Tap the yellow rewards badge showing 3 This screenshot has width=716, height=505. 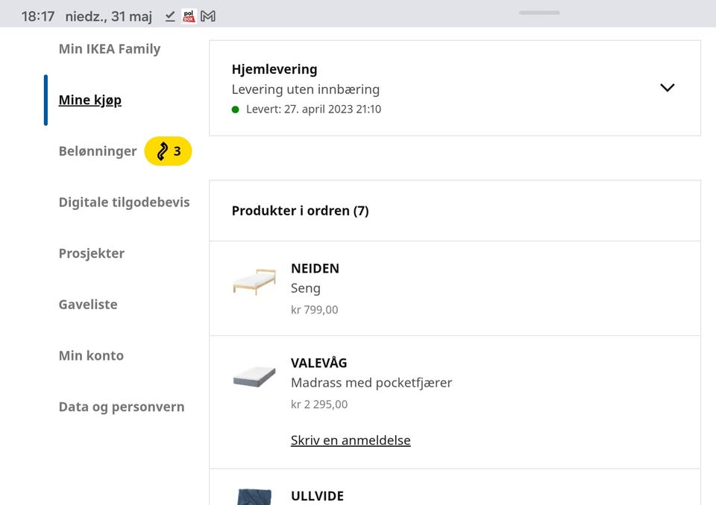pyautogui.click(x=168, y=151)
